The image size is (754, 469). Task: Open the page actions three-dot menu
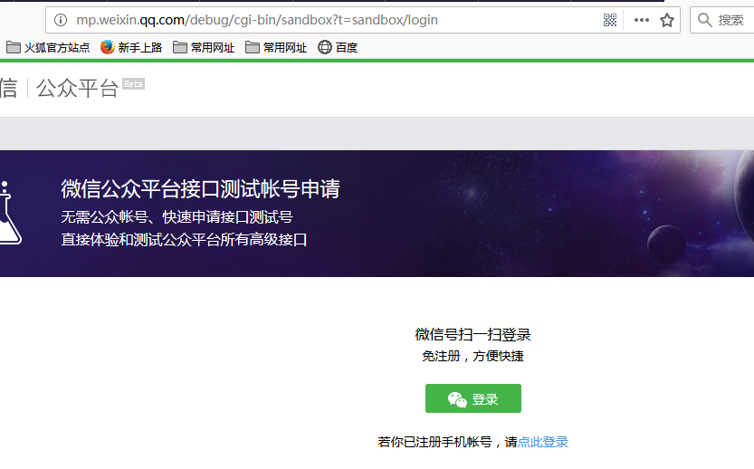pyautogui.click(x=642, y=20)
